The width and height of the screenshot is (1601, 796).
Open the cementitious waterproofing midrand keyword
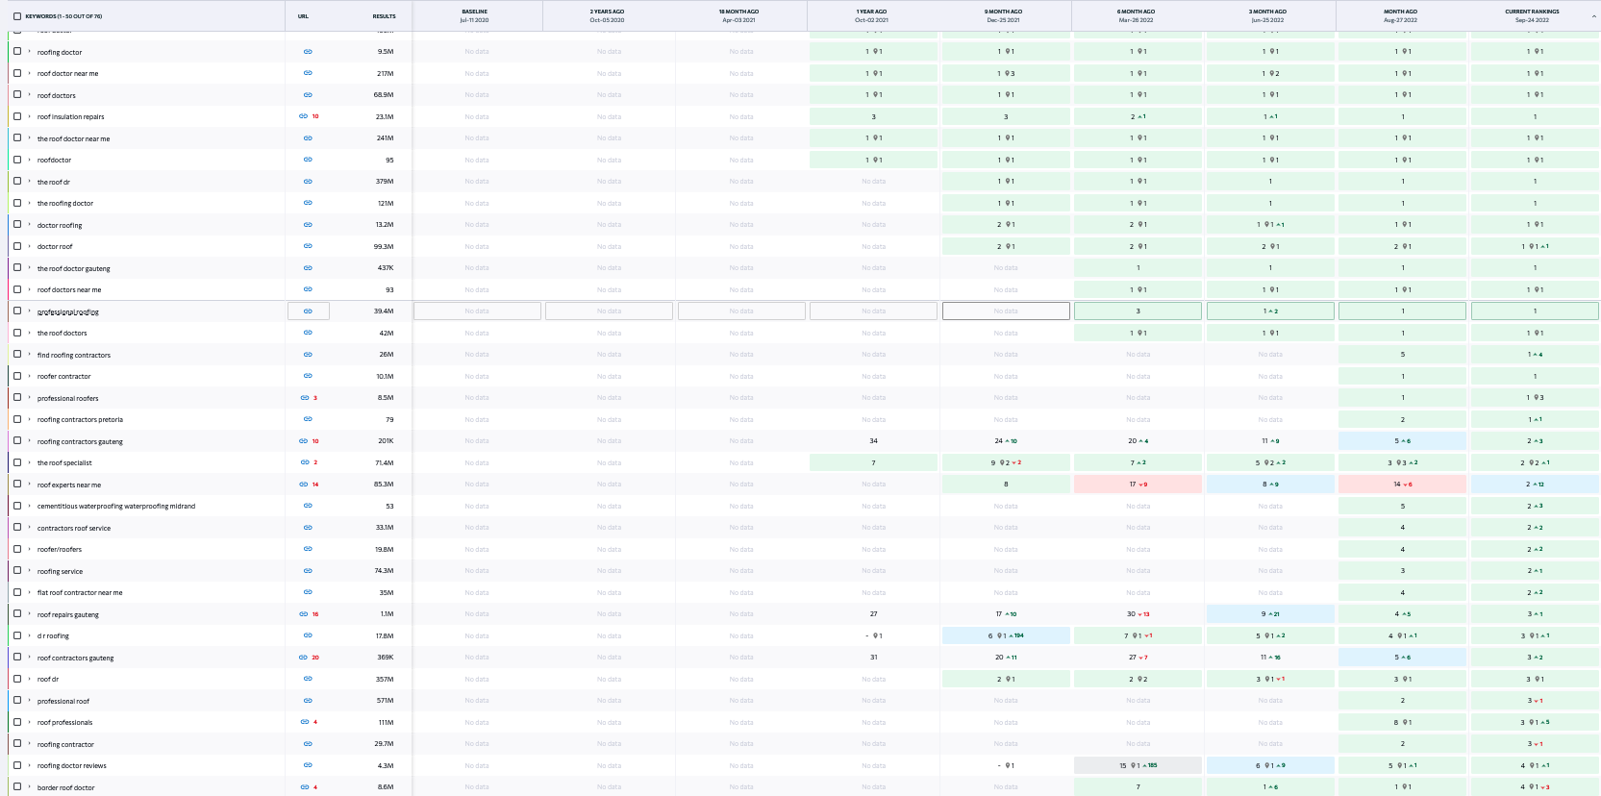click(115, 507)
